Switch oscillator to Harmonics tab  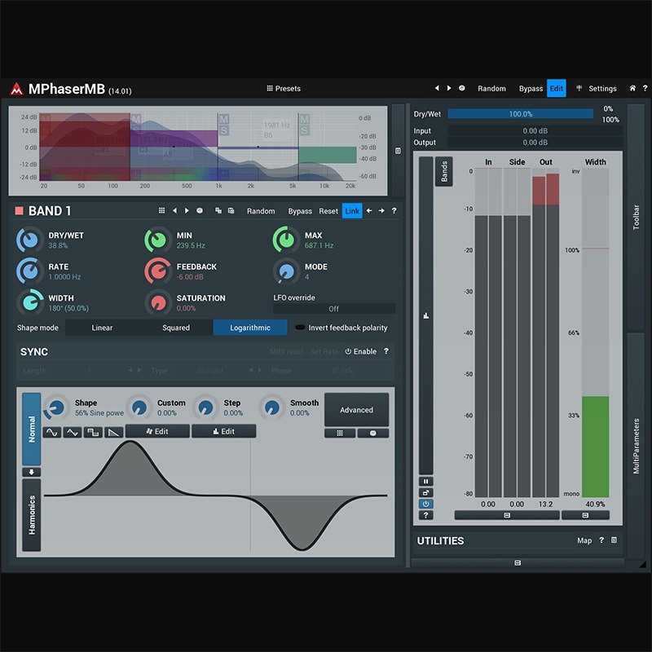32,515
